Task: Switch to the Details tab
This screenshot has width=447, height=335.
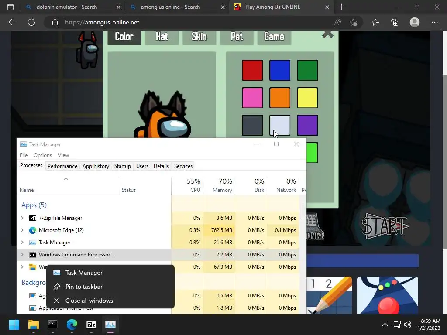Action: coord(161,166)
